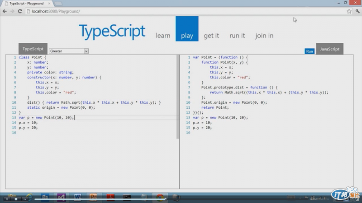Click 'return Point;' in JavaScript output
Screen dimensions: 362x203
tap(215, 107)
